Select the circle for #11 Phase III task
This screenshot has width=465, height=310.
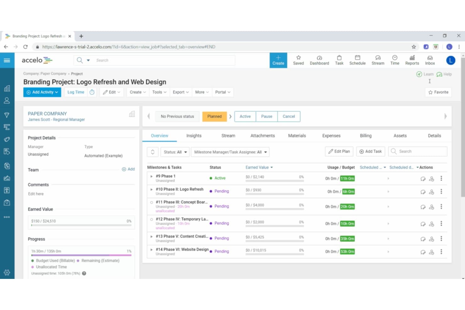point(152,203)
